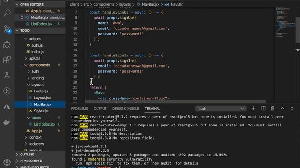Select App.js in Open Editors
300x168 pixels.
[40, 11]
